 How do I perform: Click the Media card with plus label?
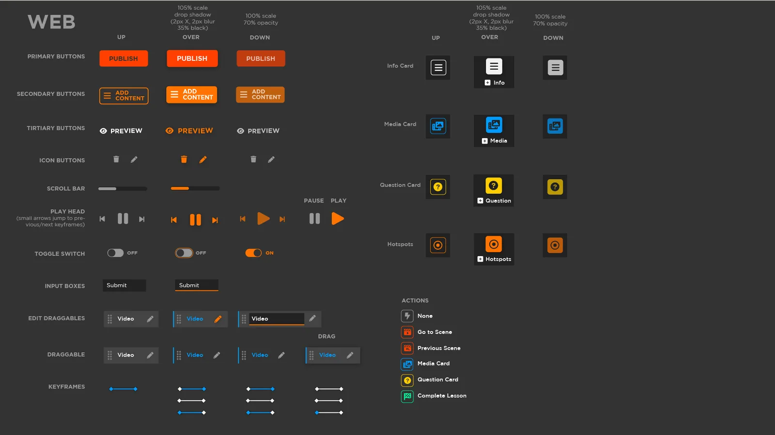[494, 130]
